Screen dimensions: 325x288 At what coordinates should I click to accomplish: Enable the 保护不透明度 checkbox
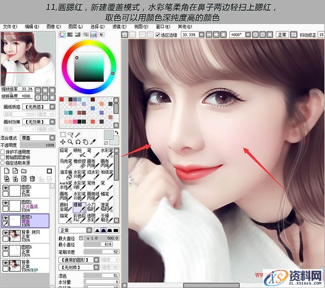(3, 152)
